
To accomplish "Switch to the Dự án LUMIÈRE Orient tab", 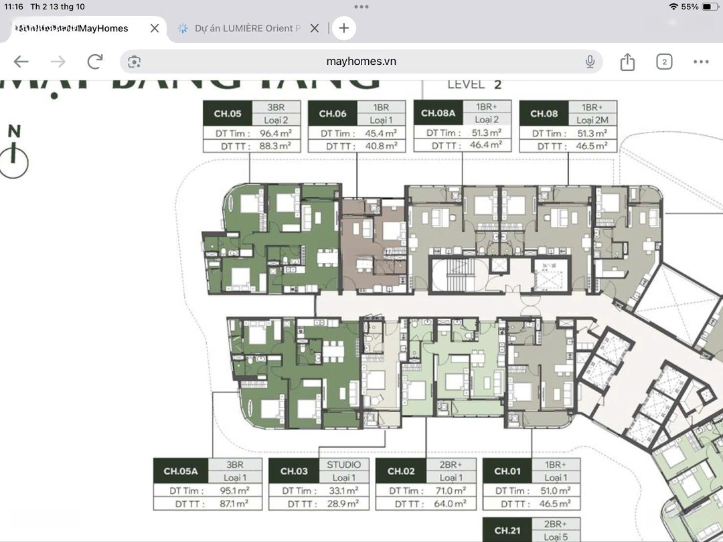I will coord(244,28).
